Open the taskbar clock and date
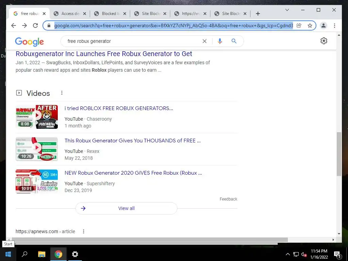348x261 pixels. [319, 254]
